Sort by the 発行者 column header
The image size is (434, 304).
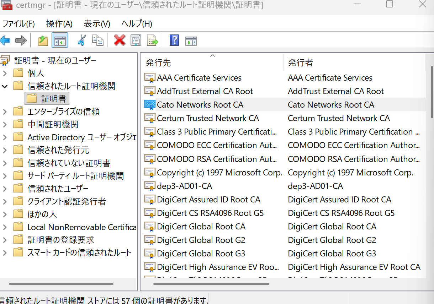click(x=354, y=63)
